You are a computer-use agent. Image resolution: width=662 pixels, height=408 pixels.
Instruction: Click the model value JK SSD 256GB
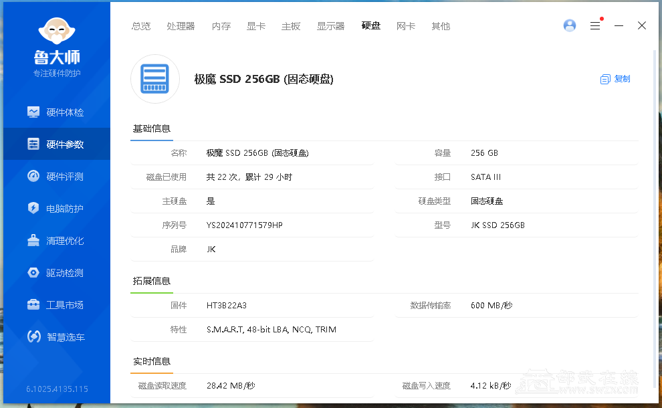click(498, 225)
